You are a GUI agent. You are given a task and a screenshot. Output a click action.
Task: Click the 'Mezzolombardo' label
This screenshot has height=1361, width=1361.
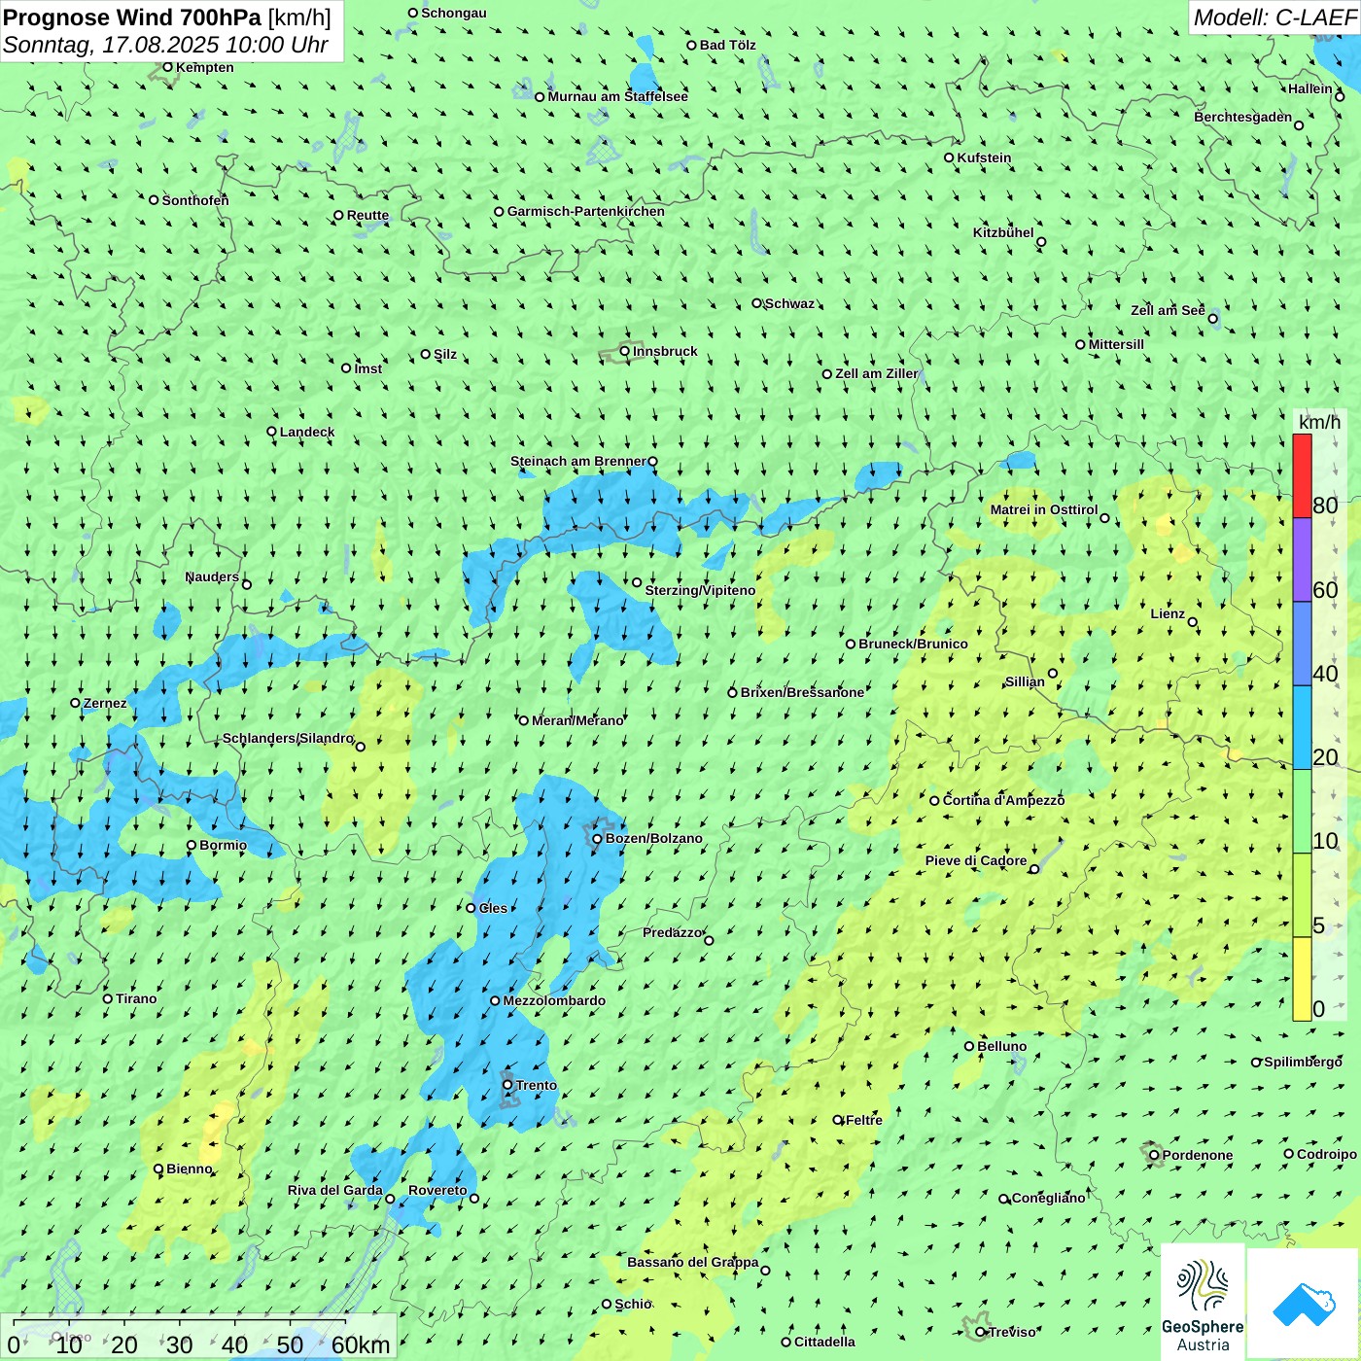554,1000
